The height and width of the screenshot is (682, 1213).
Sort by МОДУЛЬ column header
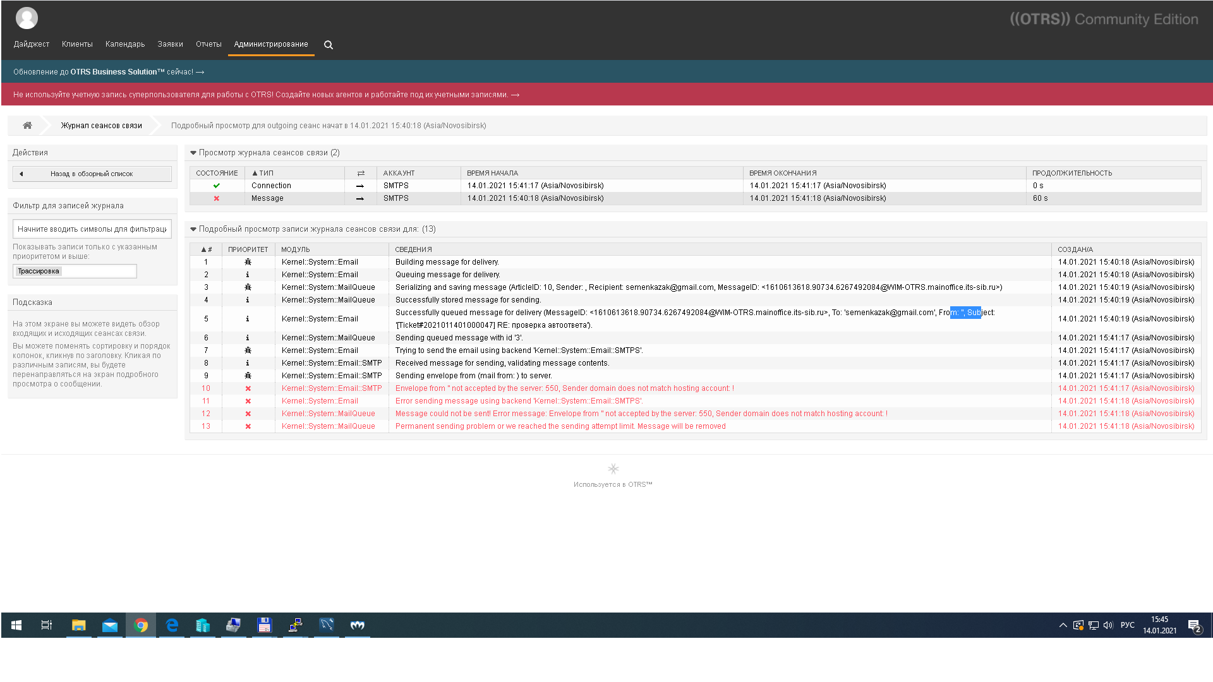coord(295,249)
